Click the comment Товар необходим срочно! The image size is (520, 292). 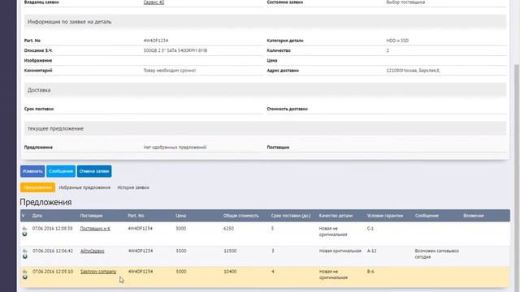[x=170, y=71]
